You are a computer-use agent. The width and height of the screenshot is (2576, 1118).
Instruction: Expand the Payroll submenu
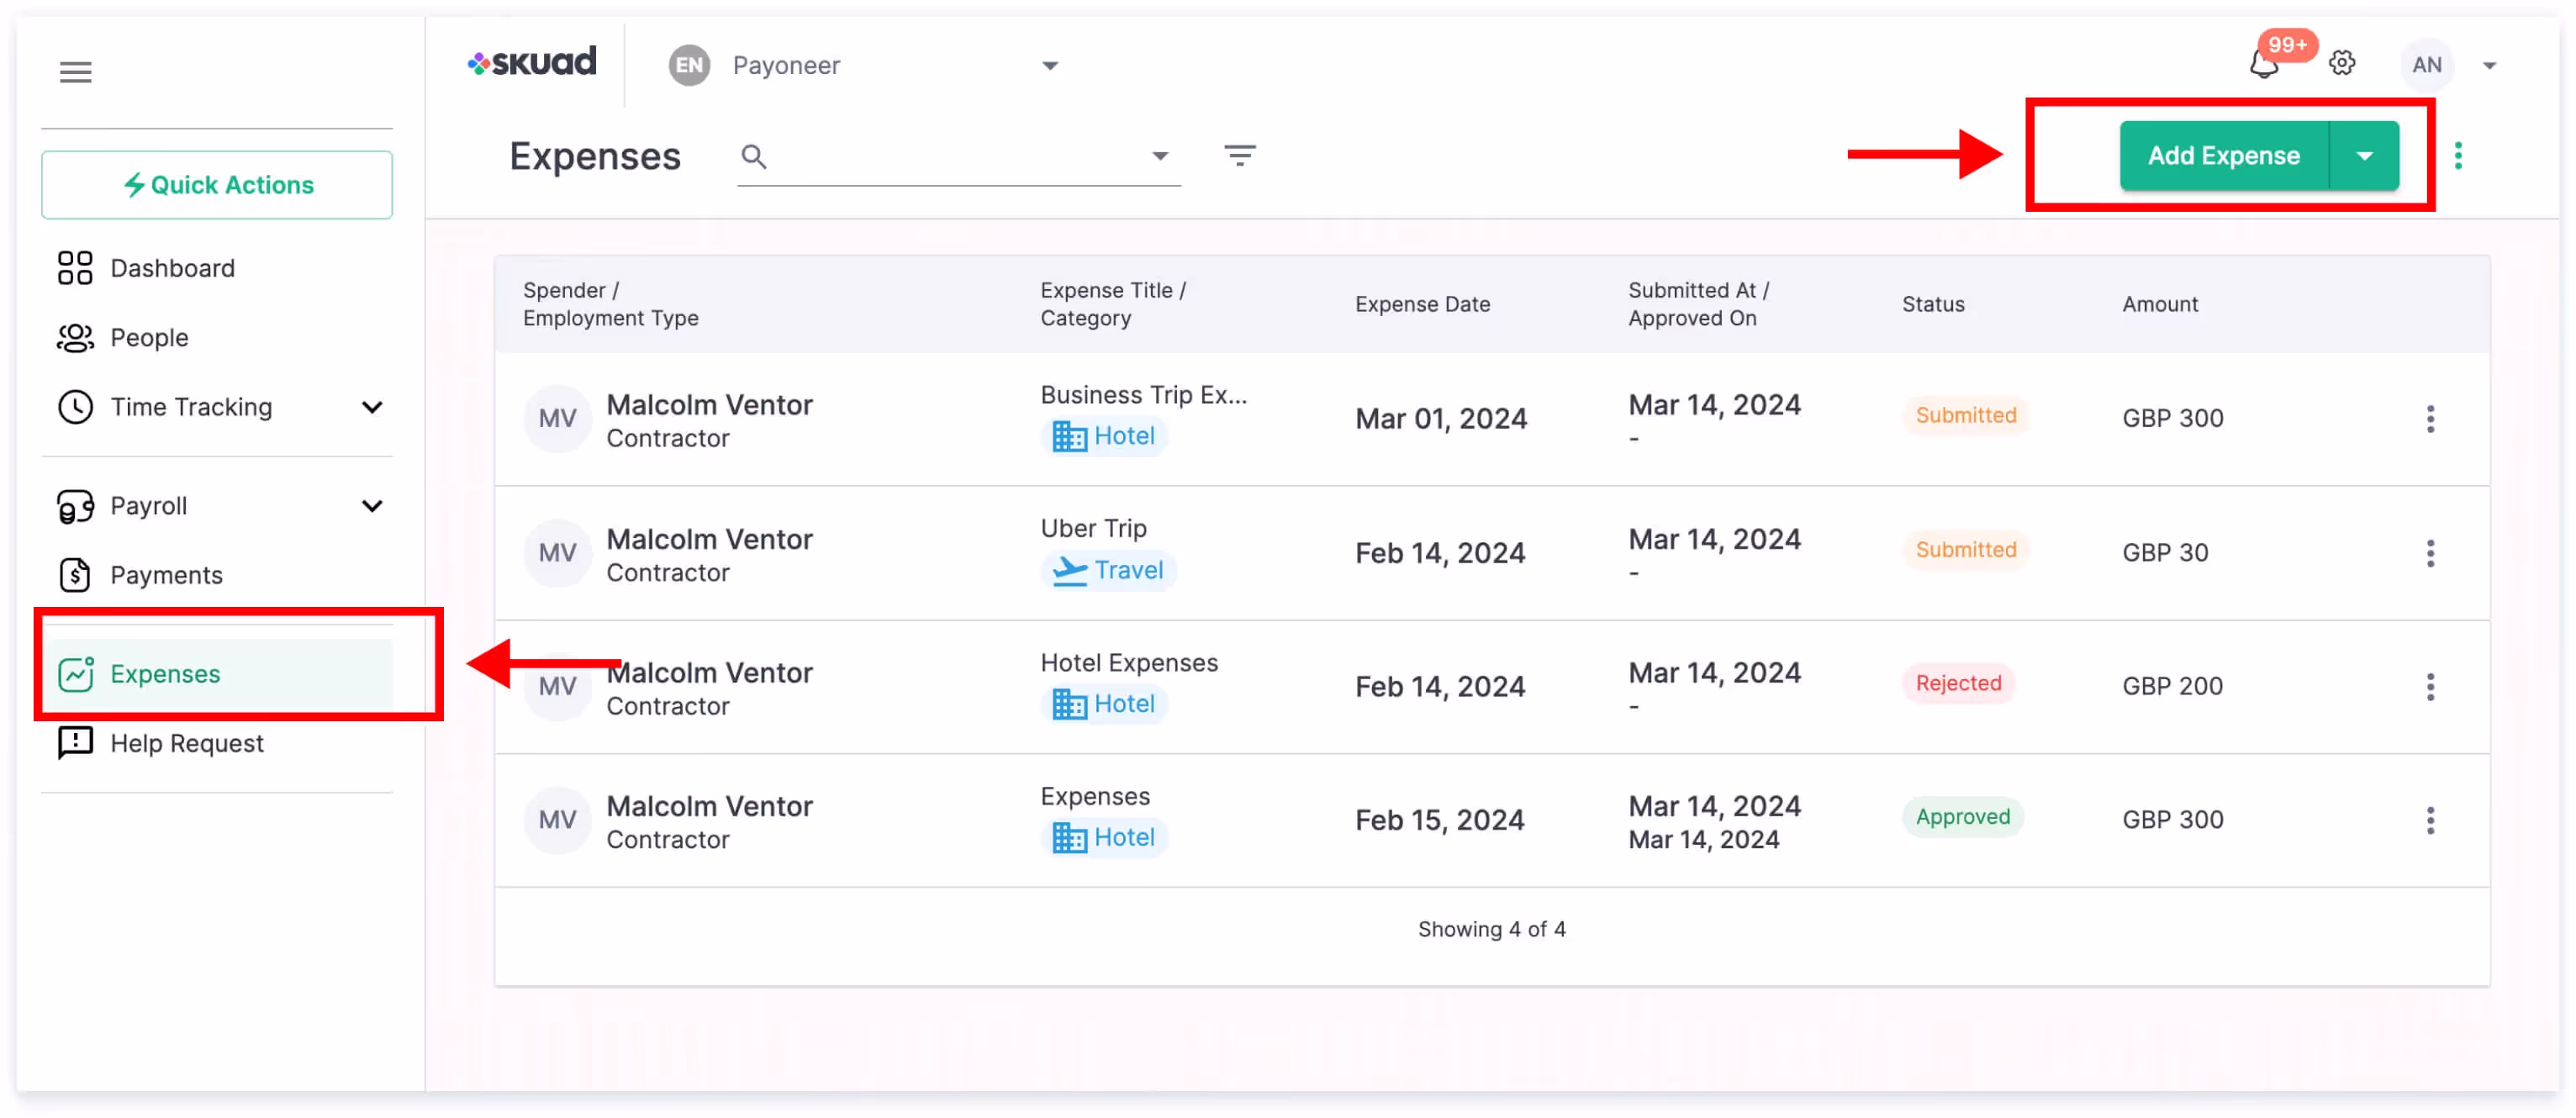(x=372, y=506)
